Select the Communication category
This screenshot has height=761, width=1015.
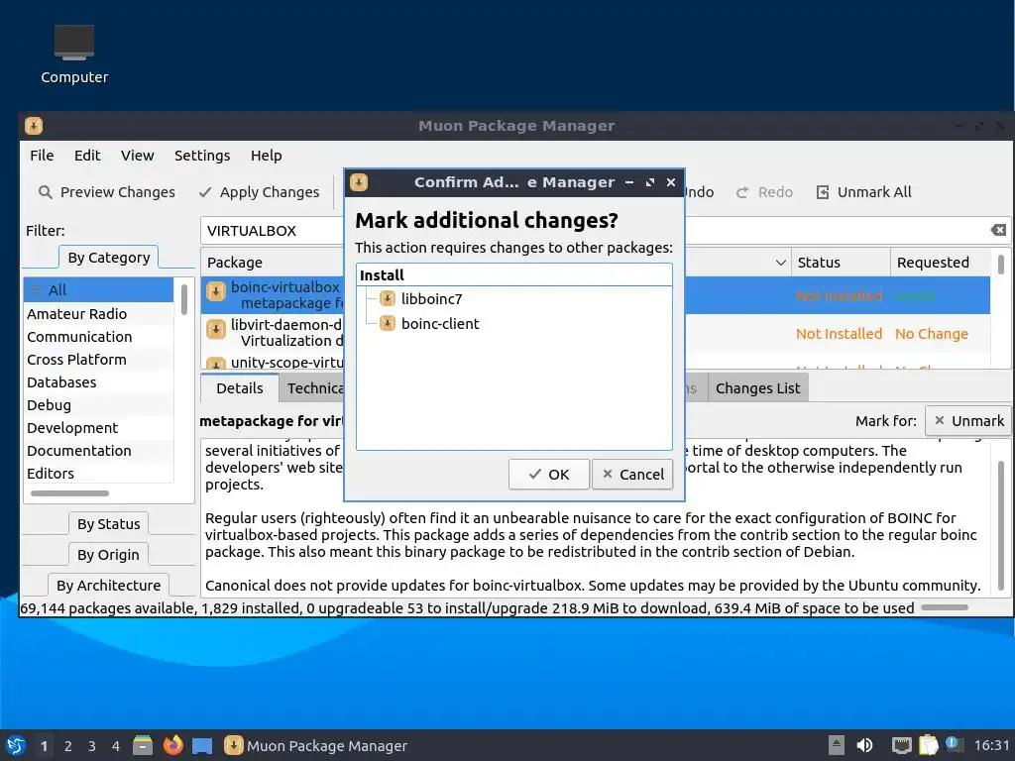point(98,337)
